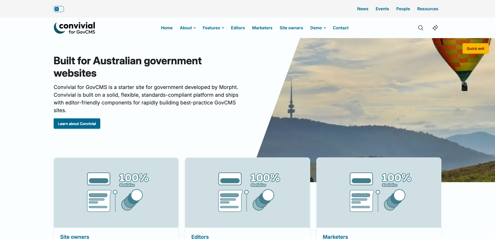495x239 pixels.
Task: Open the Demo menu item
Action: [x=316, y=28]
